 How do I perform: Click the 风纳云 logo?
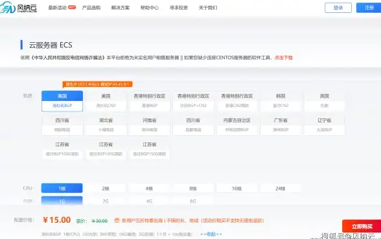18,7
